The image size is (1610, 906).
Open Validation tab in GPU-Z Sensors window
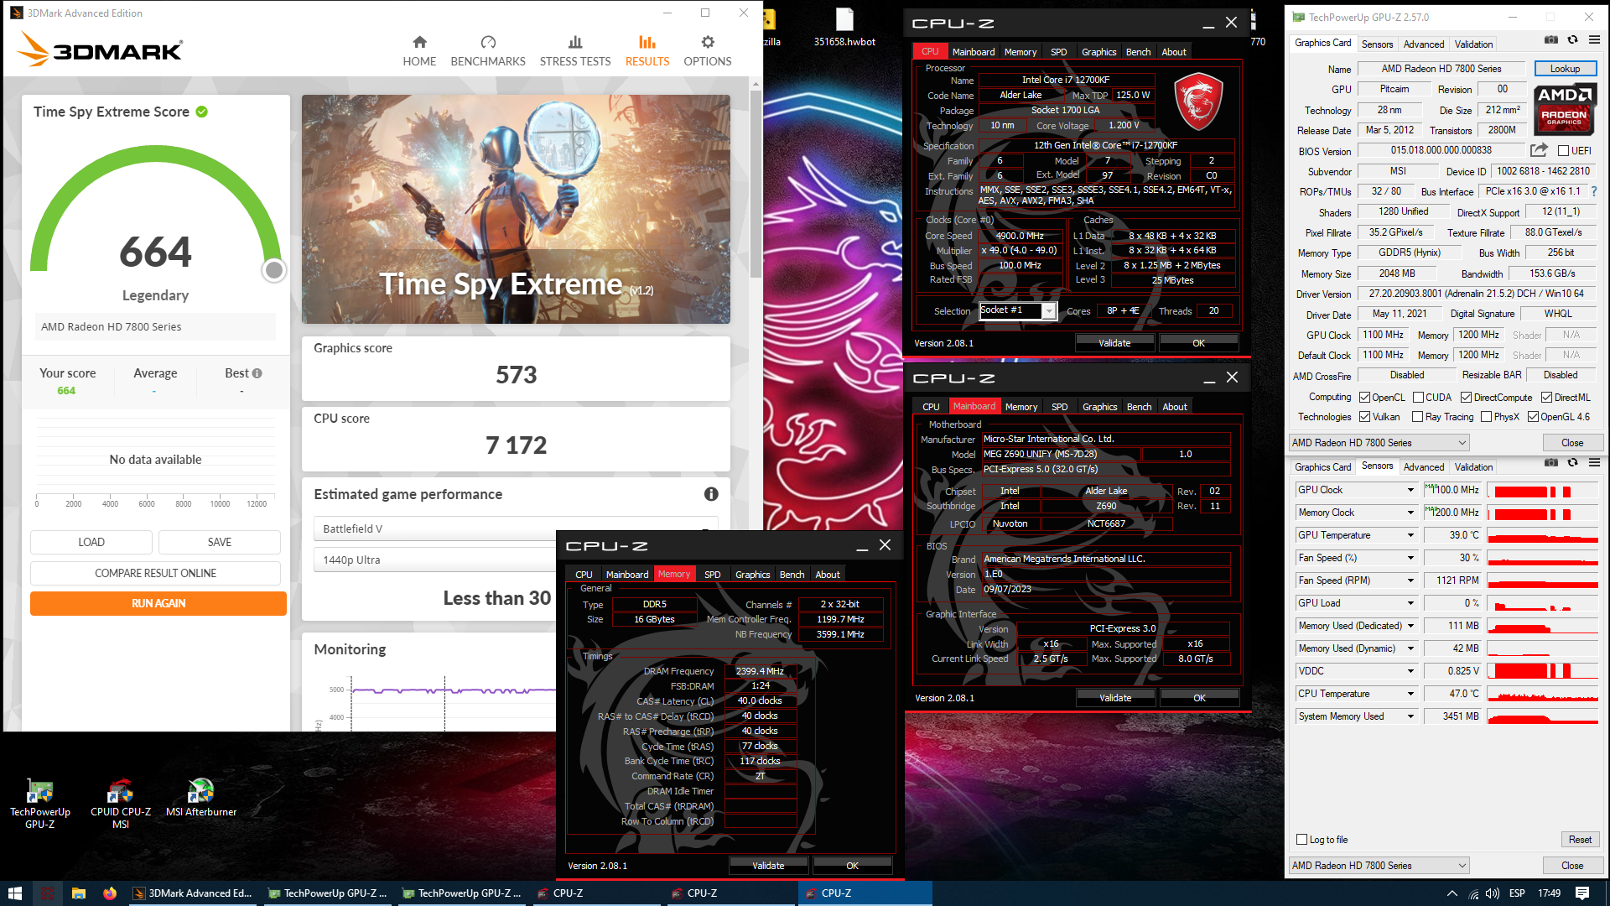click(1473, 467)
